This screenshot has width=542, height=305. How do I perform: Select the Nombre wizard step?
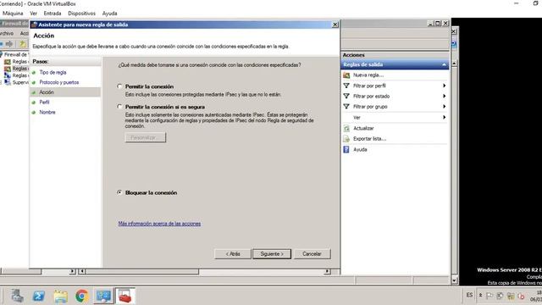click(47, 112)
